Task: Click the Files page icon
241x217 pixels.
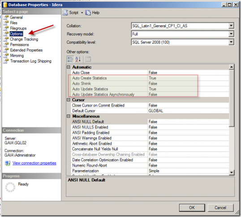Action: point(6,23)
